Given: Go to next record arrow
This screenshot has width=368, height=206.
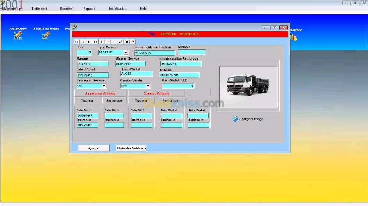Looking at the screenshot, I should 89,42.
